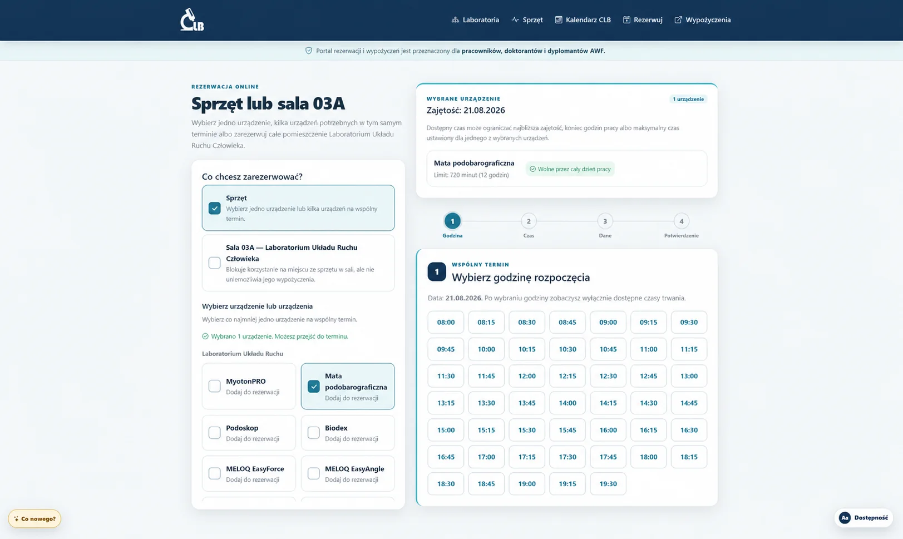Click the 1 urządzenie badge

688,99
